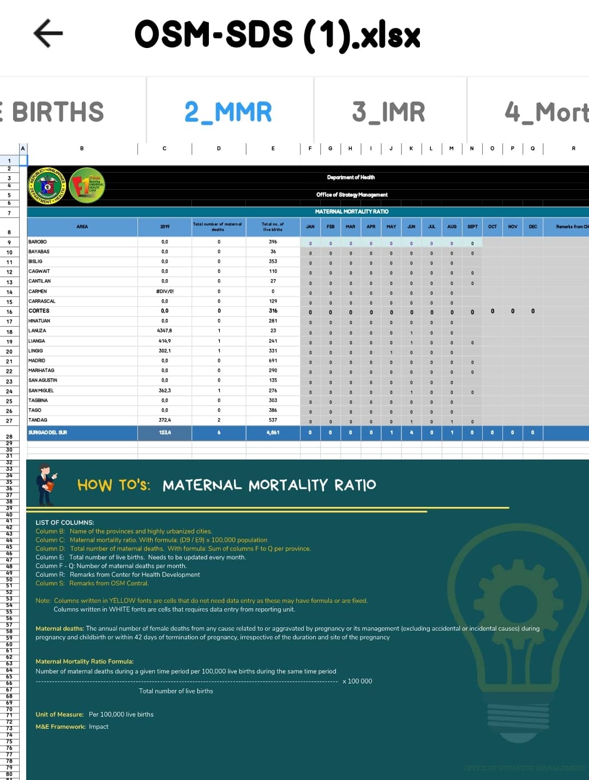This screenshot has height=780, width=589.
Task: Select column E header
Action: [x=273, y=148]
